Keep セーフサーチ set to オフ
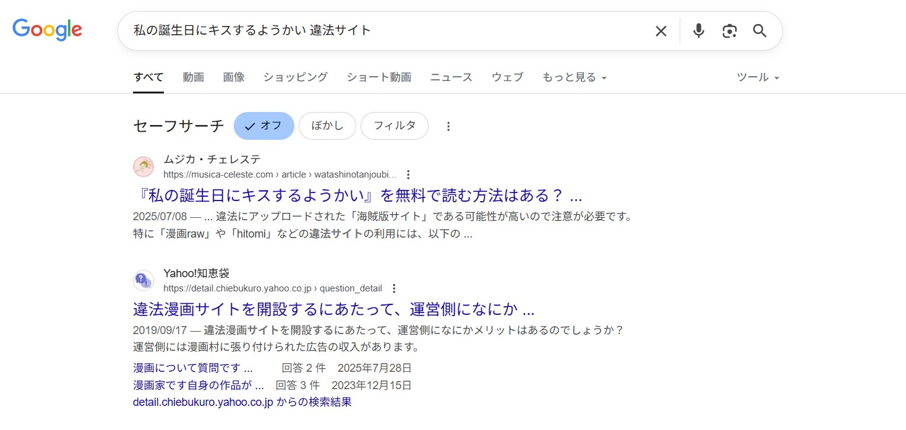The image size is (906, 430). tap(263, 126)
